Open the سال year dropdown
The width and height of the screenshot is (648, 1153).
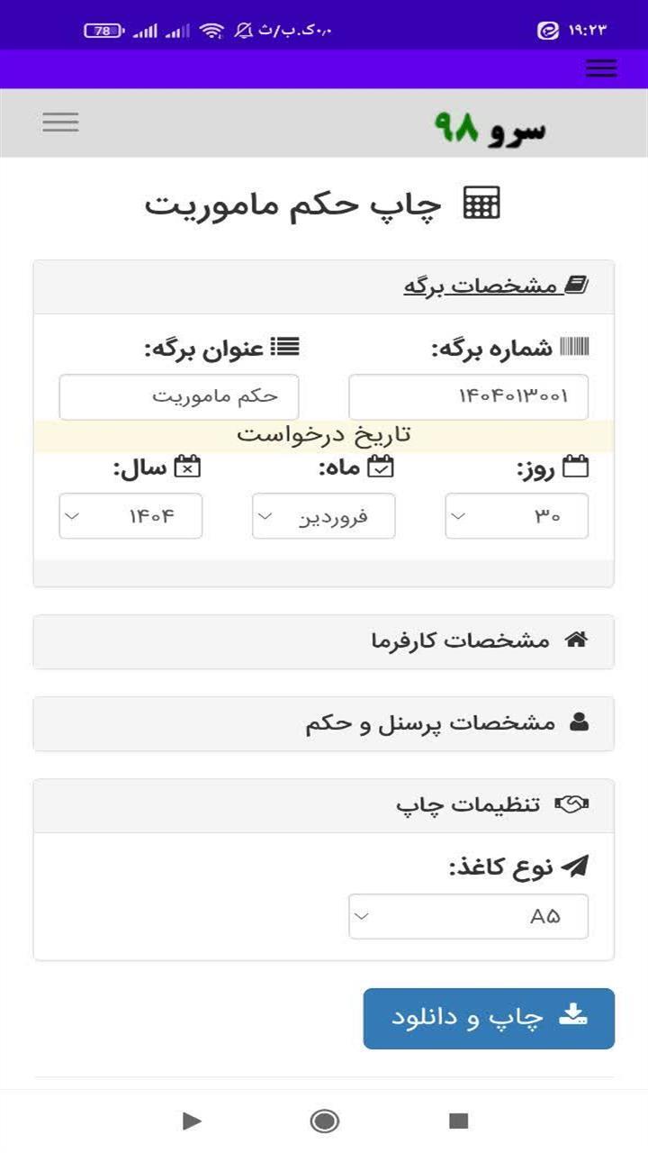130,516
